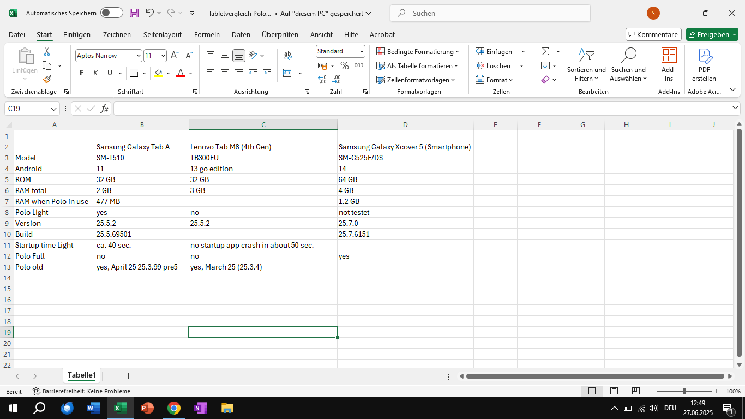Click the Cut scissors icon
The width and height of the screenshot is (745, 419).
(x=47, y=51)
